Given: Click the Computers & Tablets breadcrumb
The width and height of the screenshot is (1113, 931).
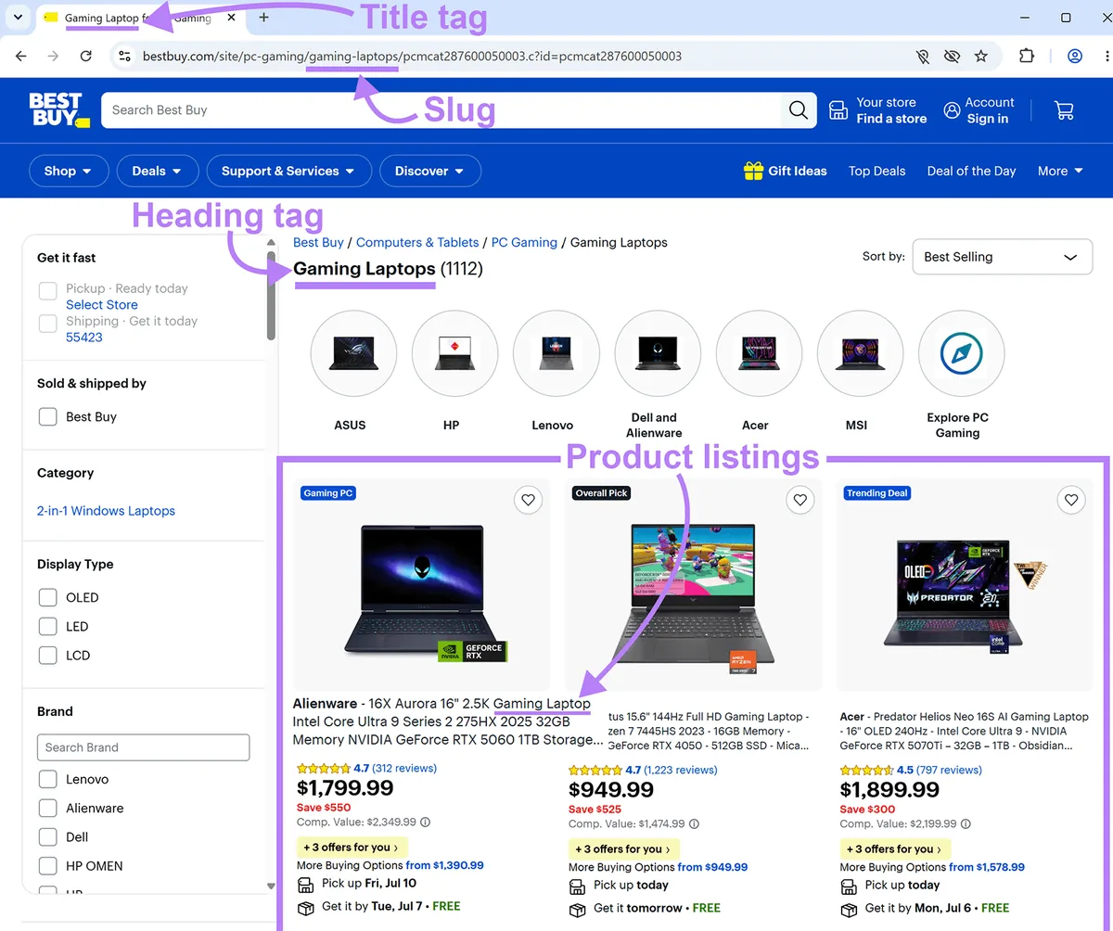Looking at the screenshot, I should (417, 242).
